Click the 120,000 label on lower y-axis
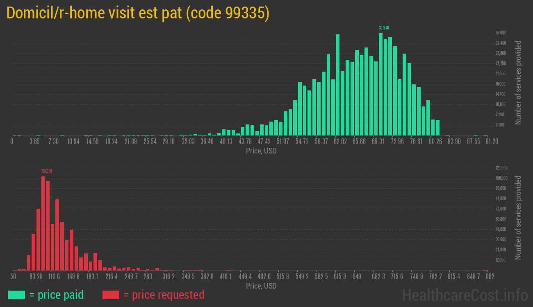 tap(502, 168)
